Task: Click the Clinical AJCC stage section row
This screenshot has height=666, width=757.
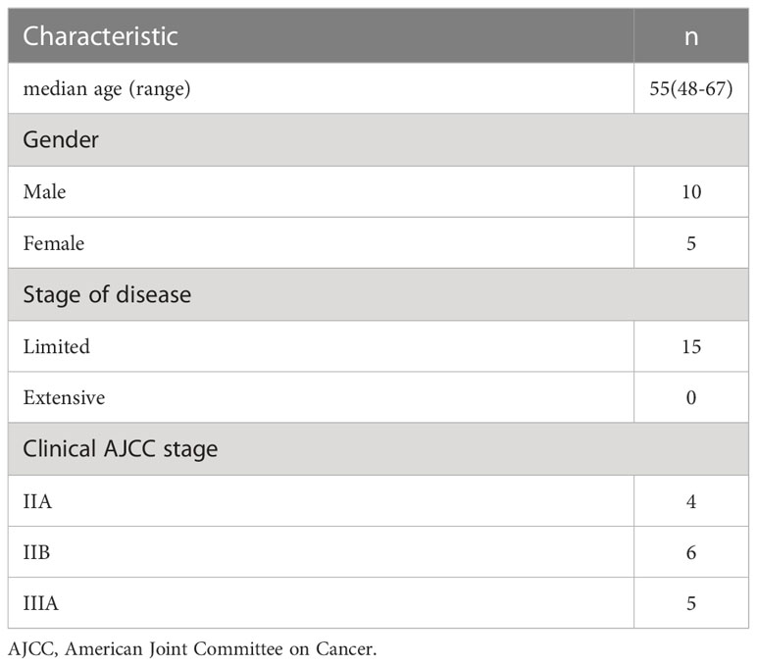Action: pos(378,449)
